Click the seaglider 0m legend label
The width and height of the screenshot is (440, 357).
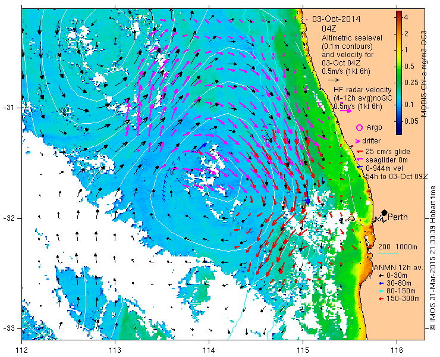(x=386, y=160)
